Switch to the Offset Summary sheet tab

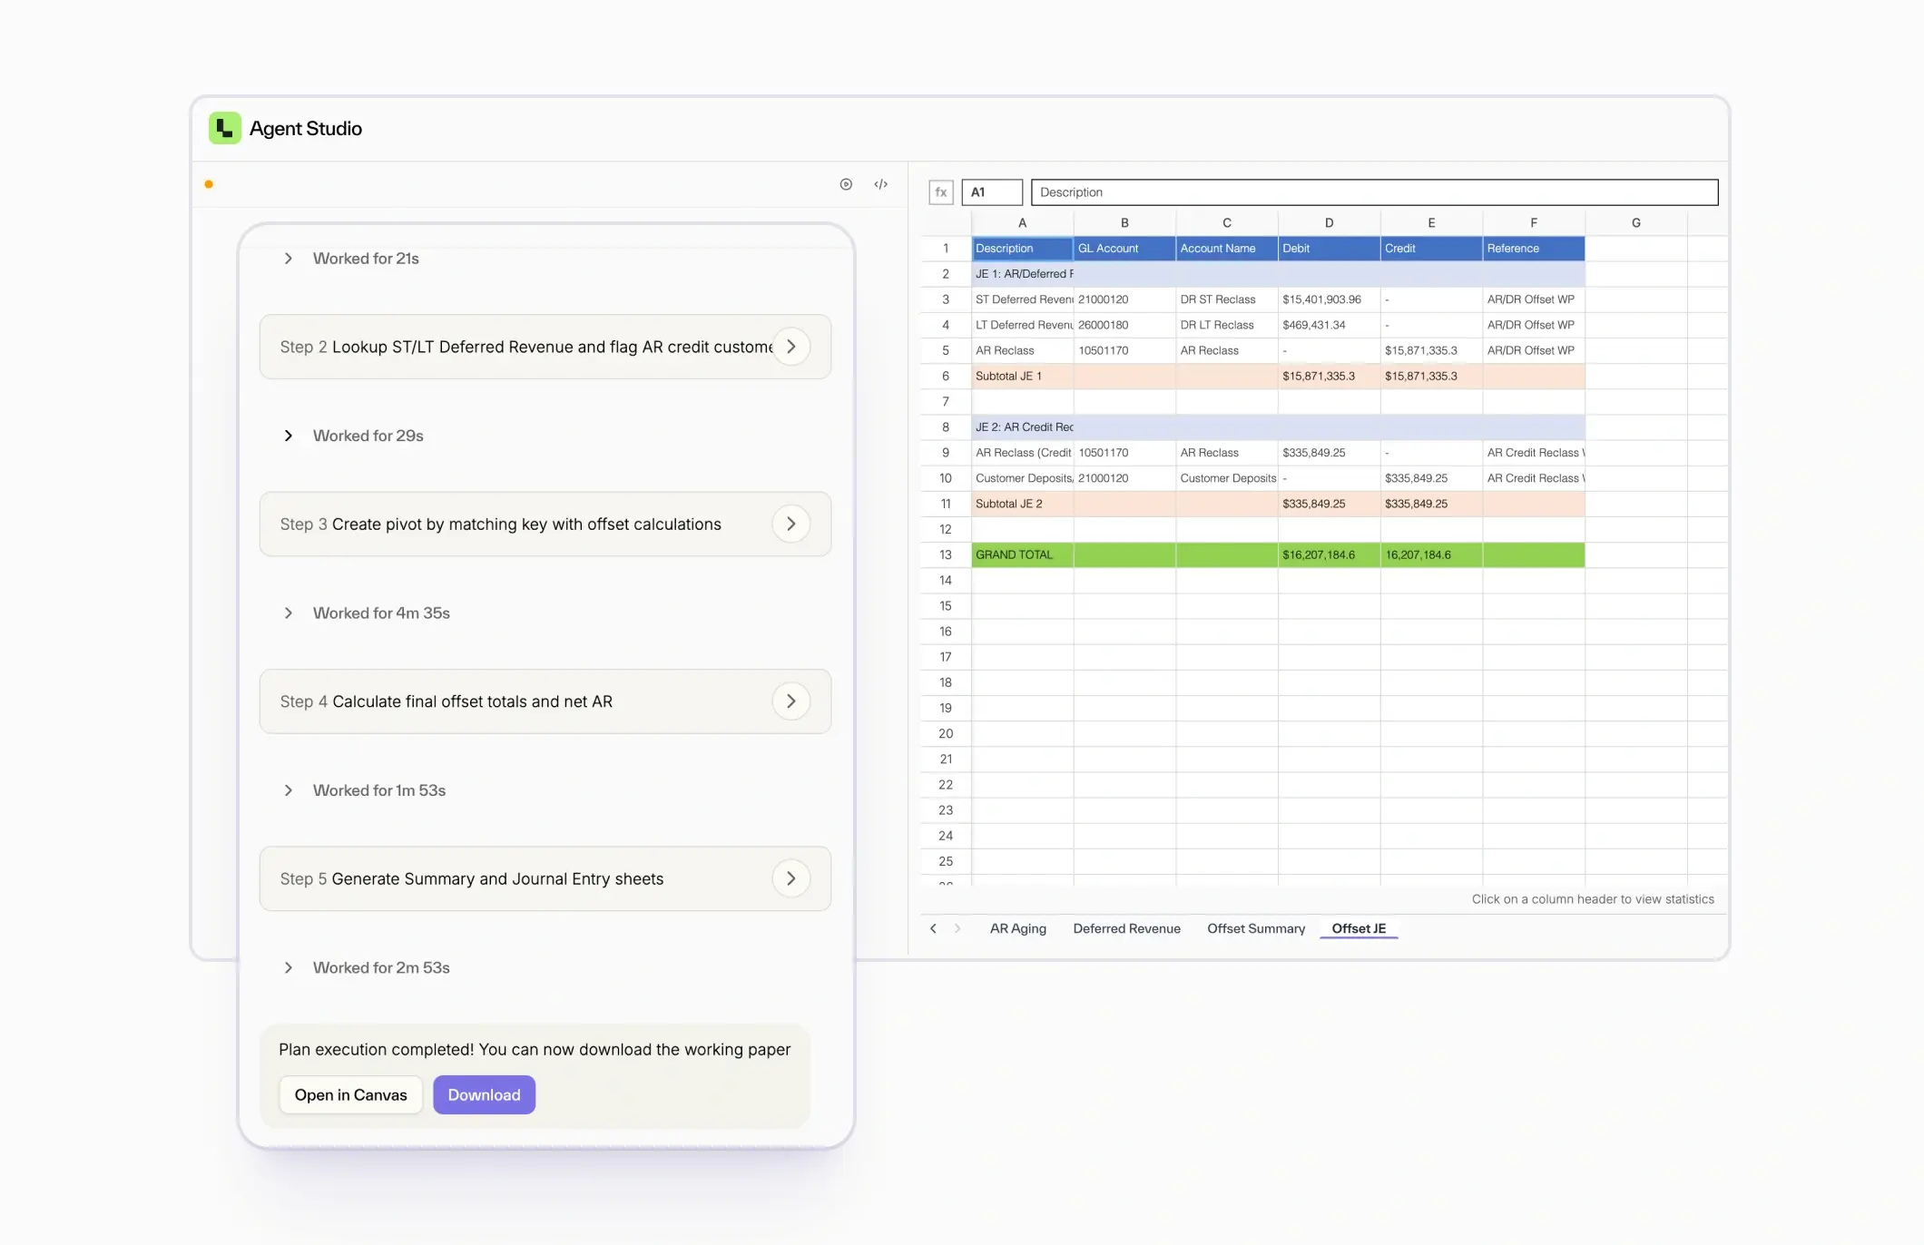[x=1256, y=928]
